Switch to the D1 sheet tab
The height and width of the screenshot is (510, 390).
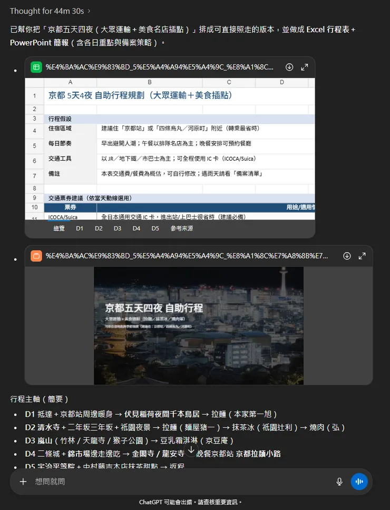80,228
